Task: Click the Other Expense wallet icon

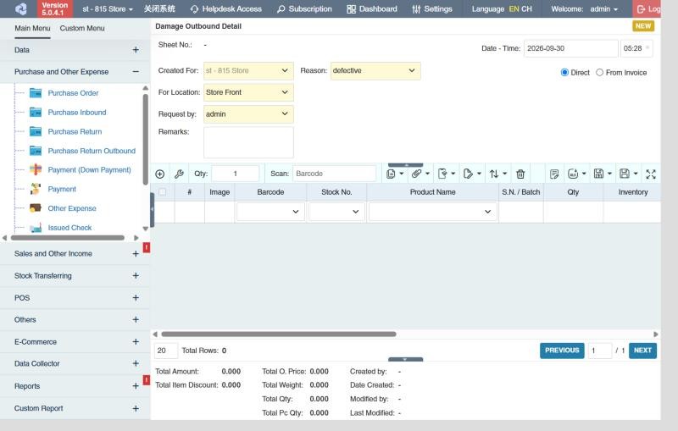Action: coord(36,208)
